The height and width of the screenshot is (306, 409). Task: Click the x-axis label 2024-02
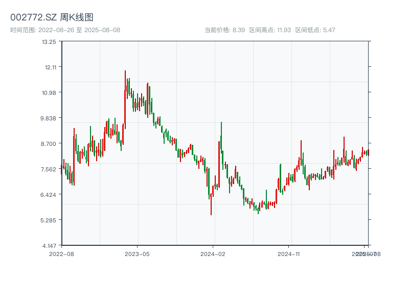[213, 254]
